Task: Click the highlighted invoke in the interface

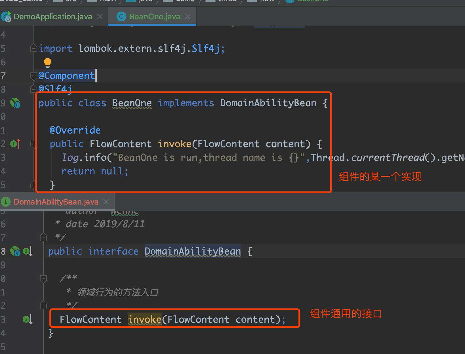Action: coord(144,320)
